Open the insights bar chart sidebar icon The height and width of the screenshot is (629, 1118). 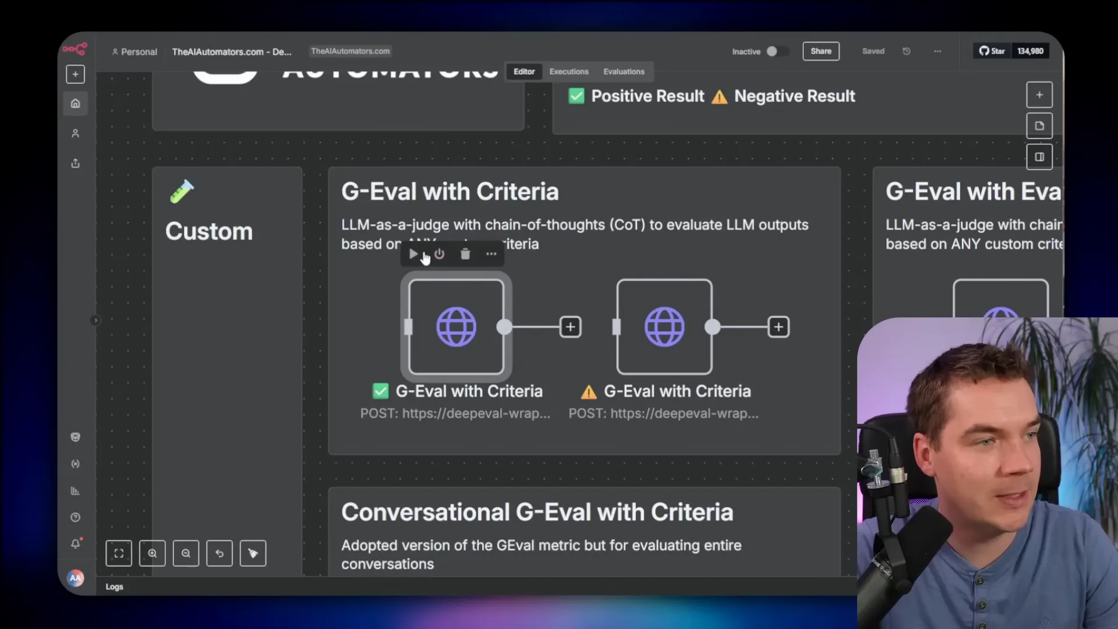click(x=75, y=490)
